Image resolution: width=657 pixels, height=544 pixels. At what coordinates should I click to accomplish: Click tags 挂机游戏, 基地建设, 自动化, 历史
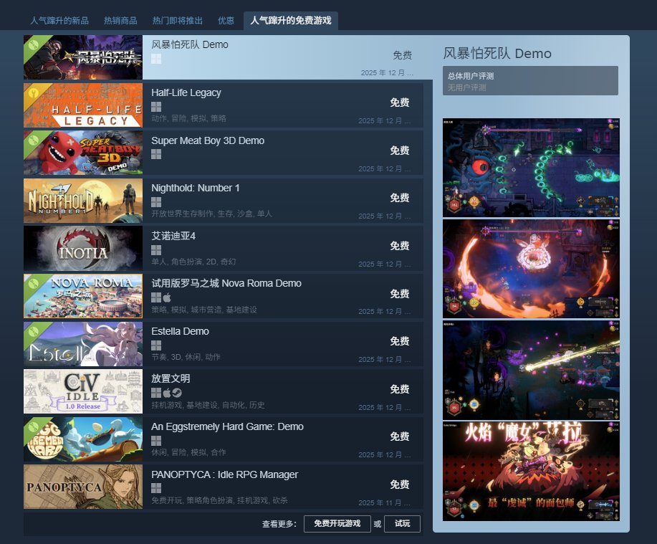click(x=208, y=405)
